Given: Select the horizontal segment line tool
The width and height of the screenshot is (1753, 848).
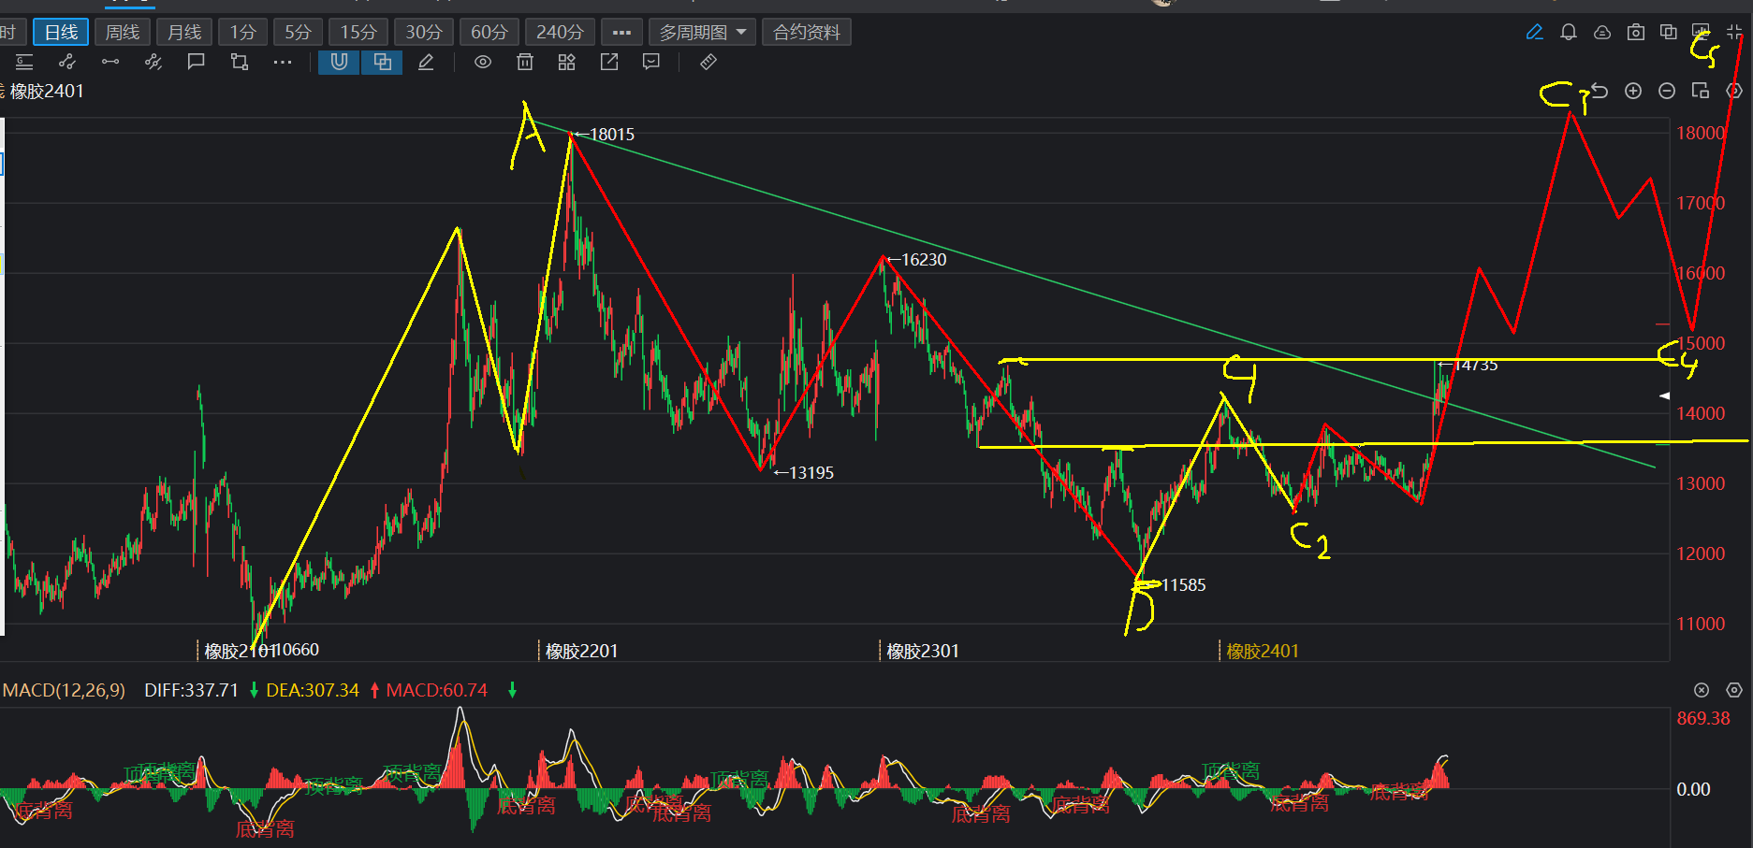Looking at the screenshot, I should [x=110, y=63].
